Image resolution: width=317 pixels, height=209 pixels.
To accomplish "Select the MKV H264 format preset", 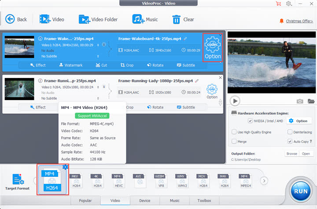I will pyautogui.click(x=76, y=181).
